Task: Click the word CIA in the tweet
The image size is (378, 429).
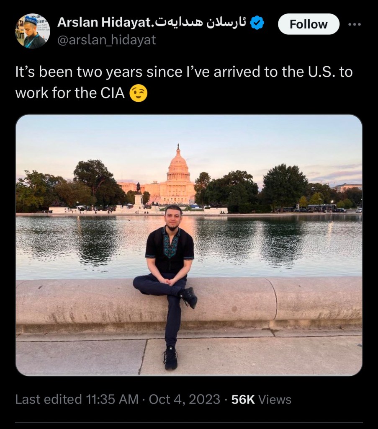Action: pyautogui.click(x=113, y=93)
